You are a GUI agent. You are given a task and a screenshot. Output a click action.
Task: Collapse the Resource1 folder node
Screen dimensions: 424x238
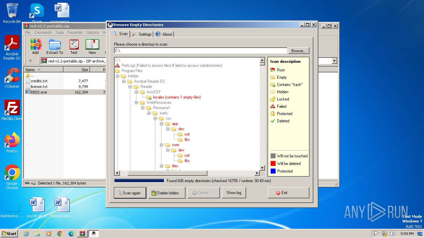142,108
